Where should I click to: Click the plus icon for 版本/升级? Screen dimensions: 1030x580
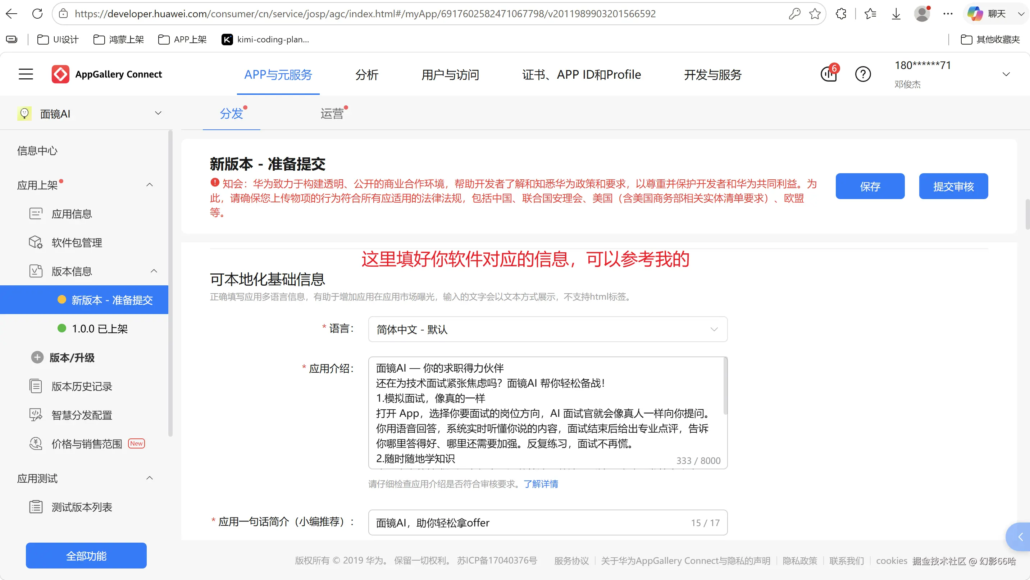click(37, 357)
